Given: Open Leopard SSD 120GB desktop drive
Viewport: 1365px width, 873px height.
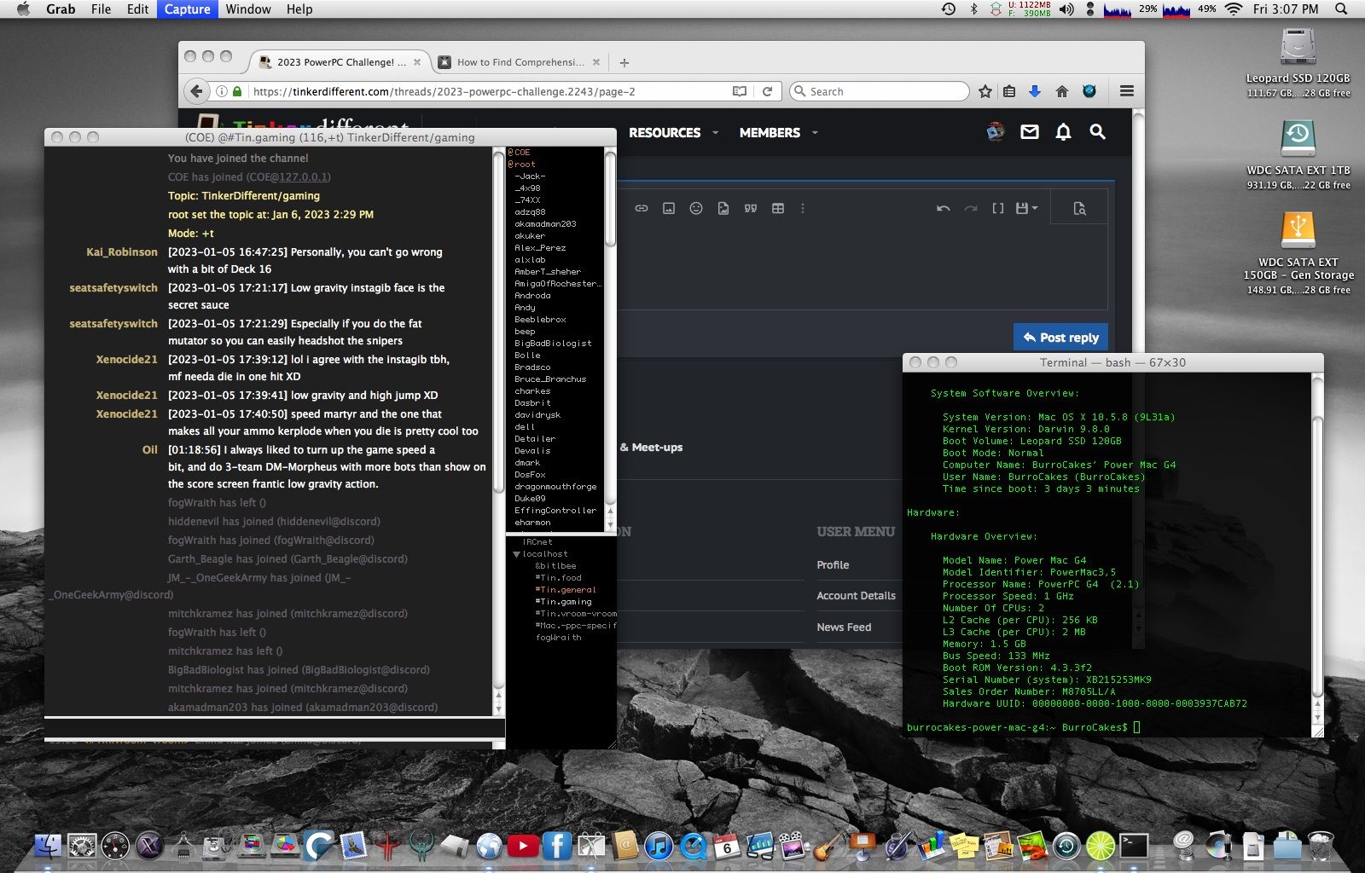Looking at the screenshot, I should [1298, 62].
